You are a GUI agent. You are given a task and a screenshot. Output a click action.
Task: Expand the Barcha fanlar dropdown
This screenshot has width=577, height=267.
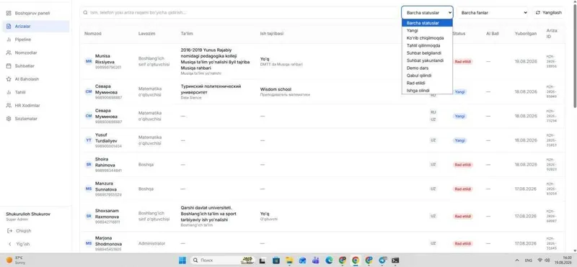pos(493,12)
